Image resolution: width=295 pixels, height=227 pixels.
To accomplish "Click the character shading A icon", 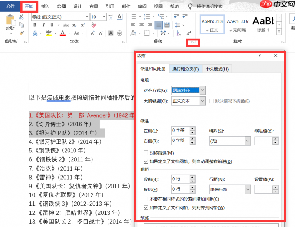I will coord(111,33).
